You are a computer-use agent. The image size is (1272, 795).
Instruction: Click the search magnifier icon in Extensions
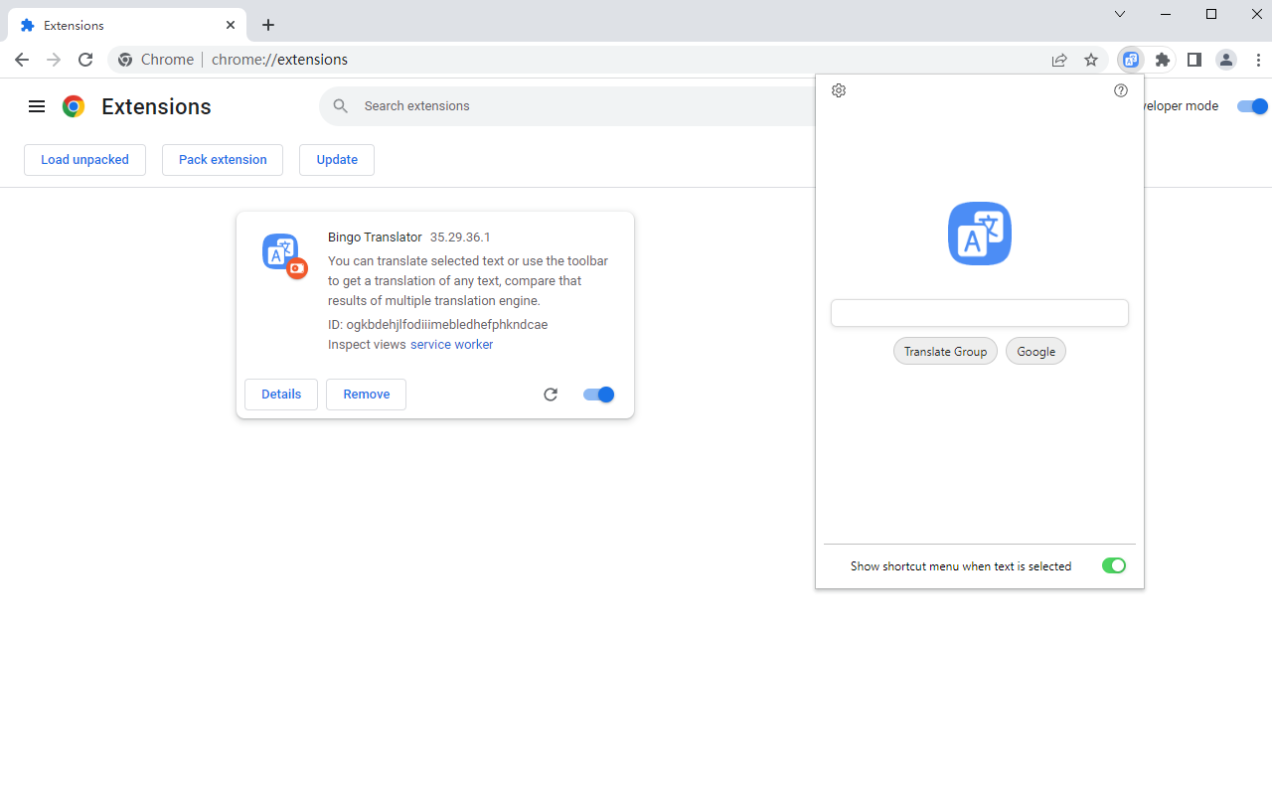coord(341,106)
